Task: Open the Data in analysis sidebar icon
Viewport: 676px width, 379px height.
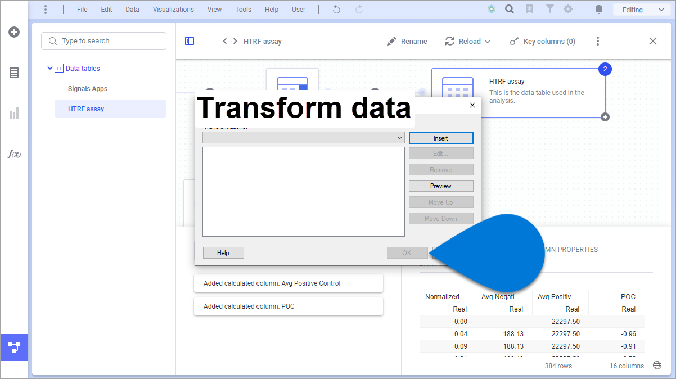Action: click(x=14, y=73)
